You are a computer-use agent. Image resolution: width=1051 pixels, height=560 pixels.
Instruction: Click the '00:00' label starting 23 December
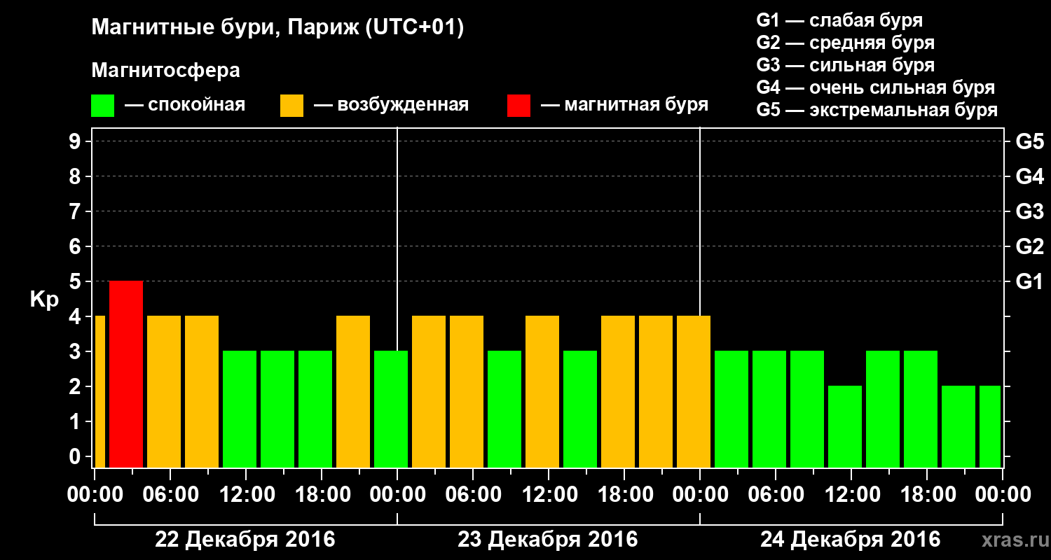pos(397,495)
